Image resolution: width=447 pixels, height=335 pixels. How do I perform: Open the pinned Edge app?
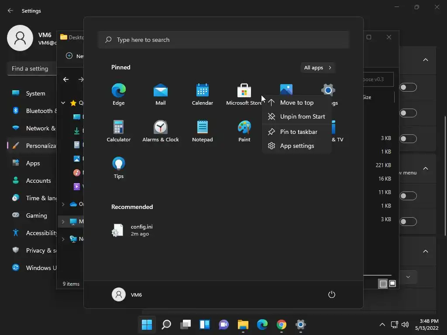tap(119, 94)
